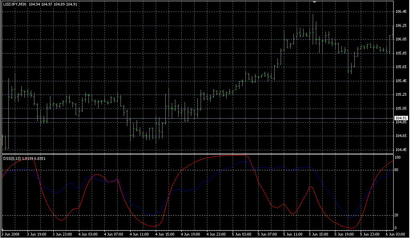410x238 pixels.
Task: Click the 4 Jun 07:00 time label
Action: [x=113, y=234]
